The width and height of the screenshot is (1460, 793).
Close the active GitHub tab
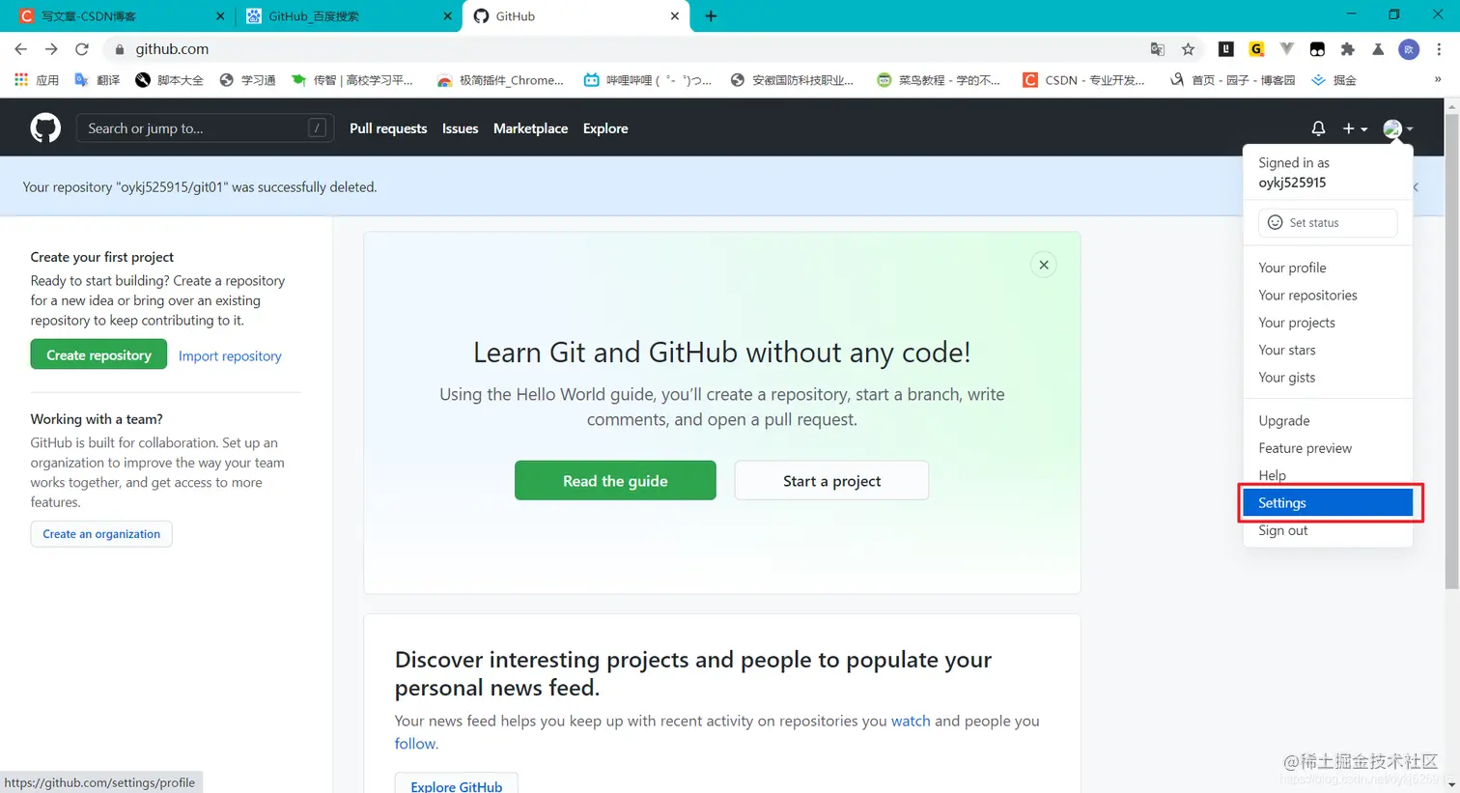(x=674, y=16)
